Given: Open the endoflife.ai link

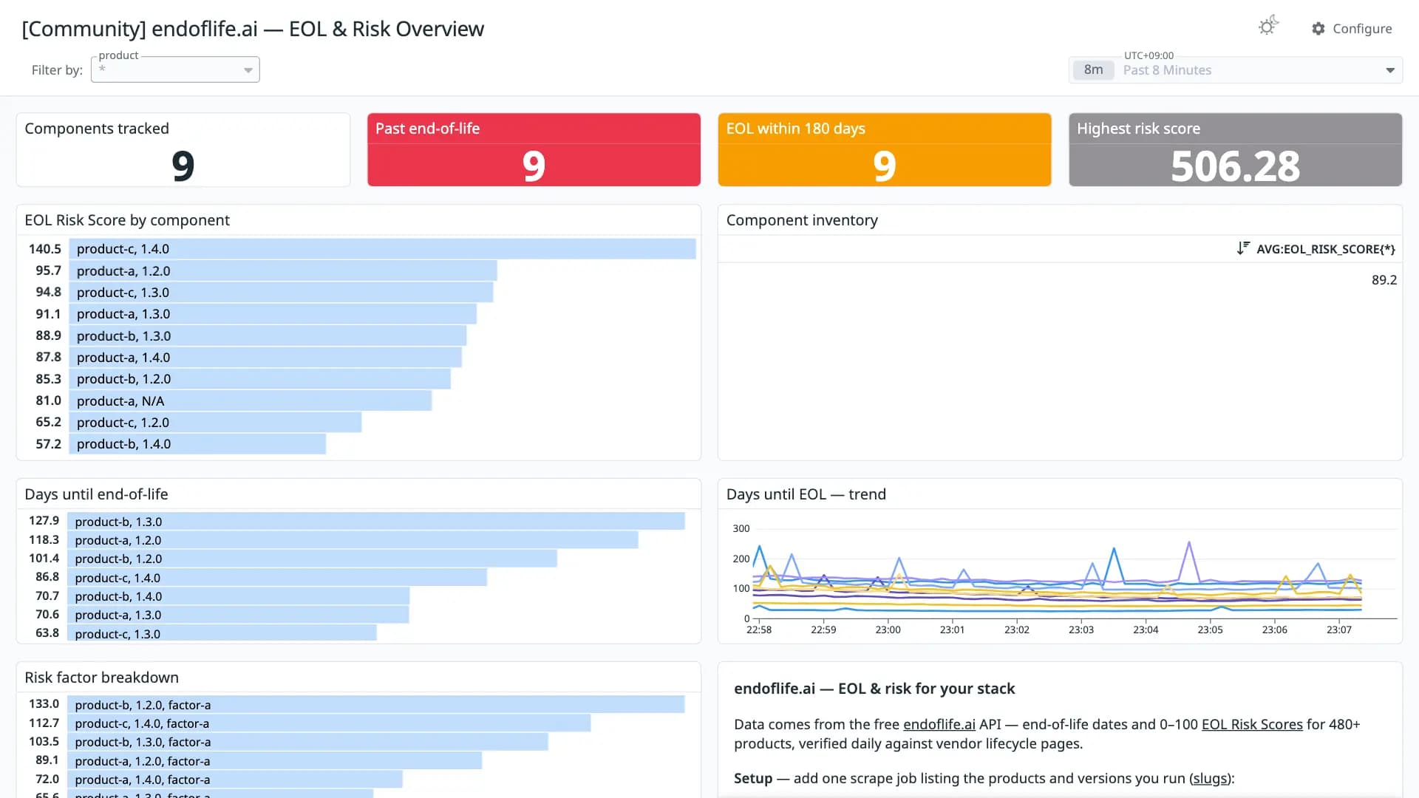Looking at the screenshot, I should click(x=939, y=724).
